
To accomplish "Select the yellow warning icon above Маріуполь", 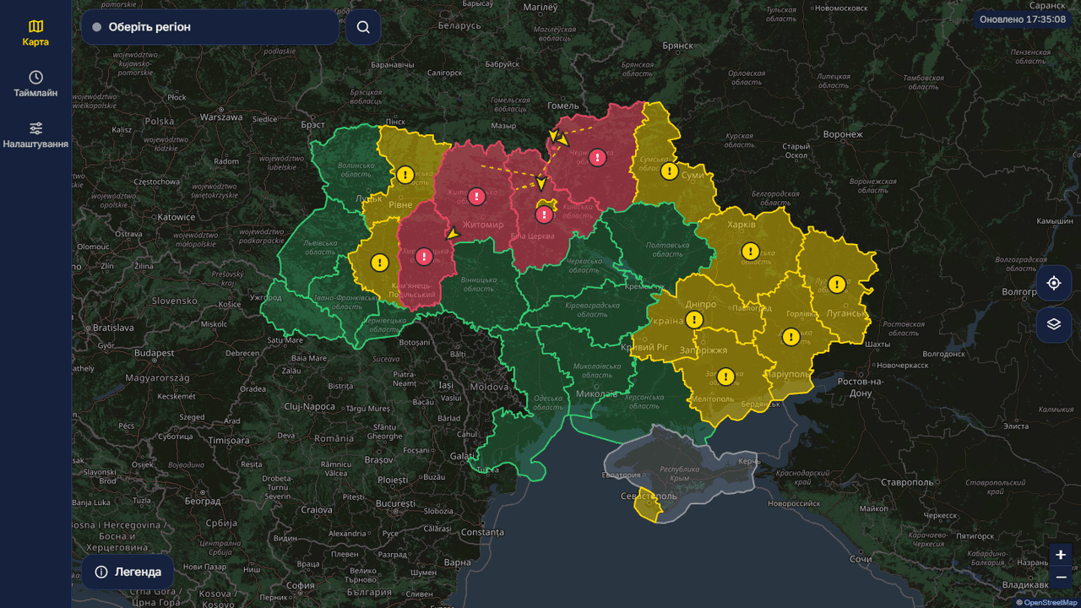I will 790,337.
